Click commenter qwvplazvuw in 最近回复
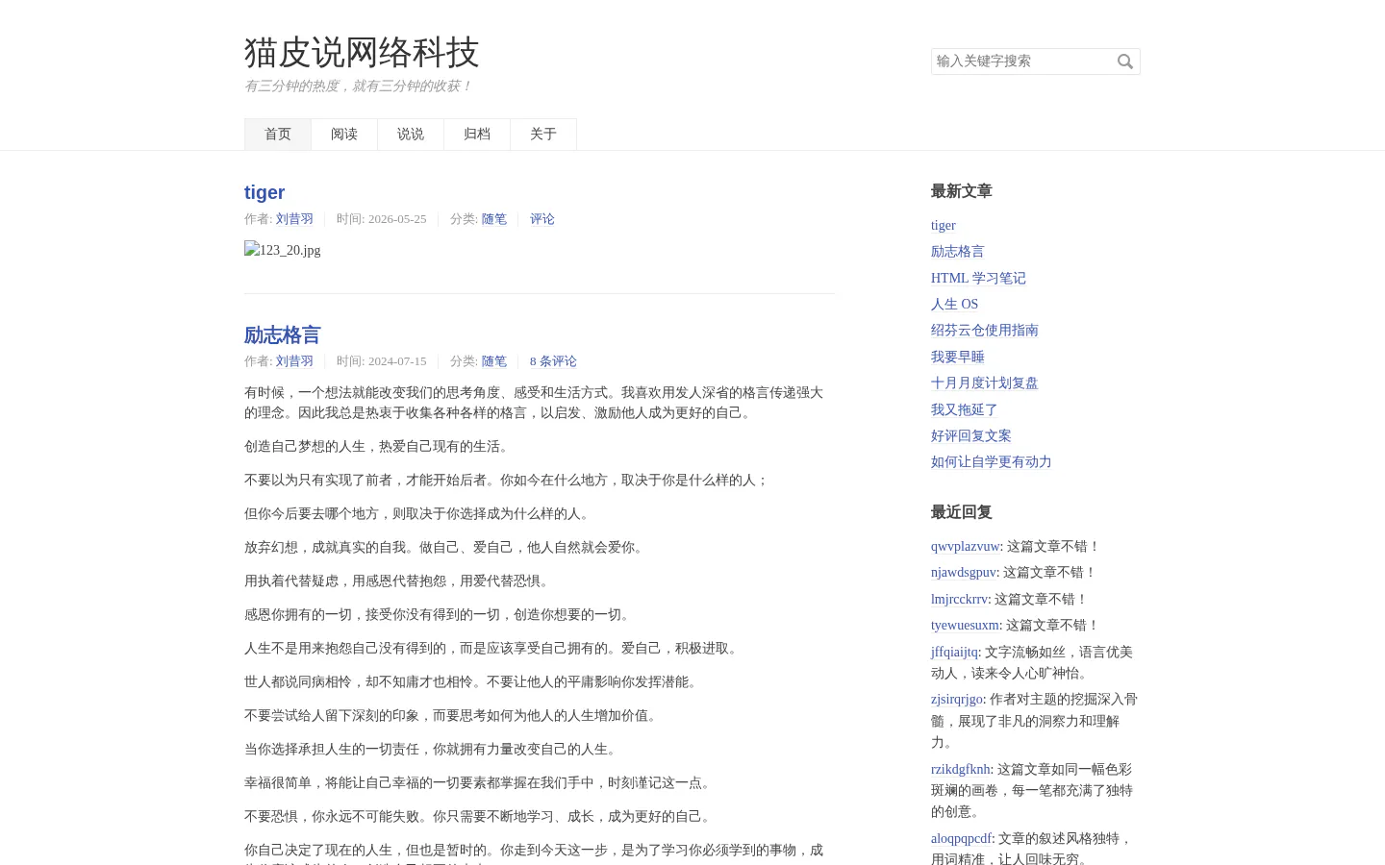1385x865 pixels. (x=966, y=546)
